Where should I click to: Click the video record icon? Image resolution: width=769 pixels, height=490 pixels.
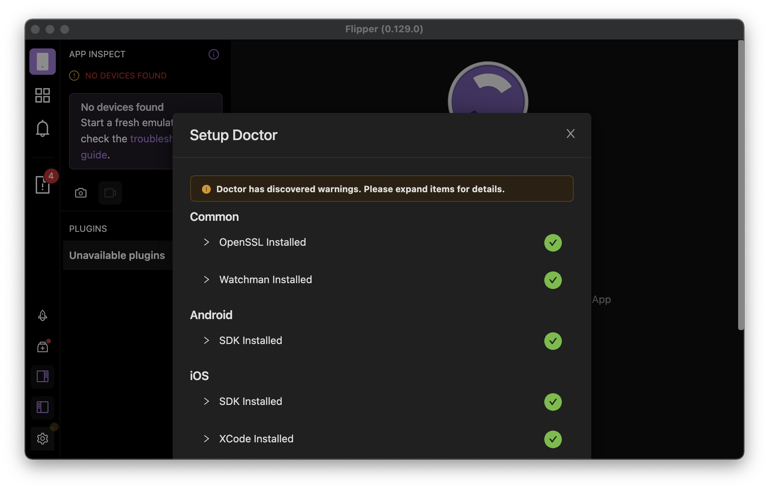pyautogui.click(x=110, y=193)
